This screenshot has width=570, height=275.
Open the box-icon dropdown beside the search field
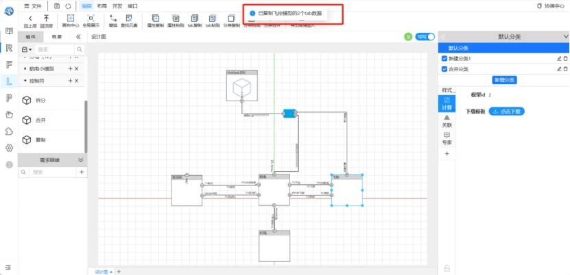click(27, 50)
